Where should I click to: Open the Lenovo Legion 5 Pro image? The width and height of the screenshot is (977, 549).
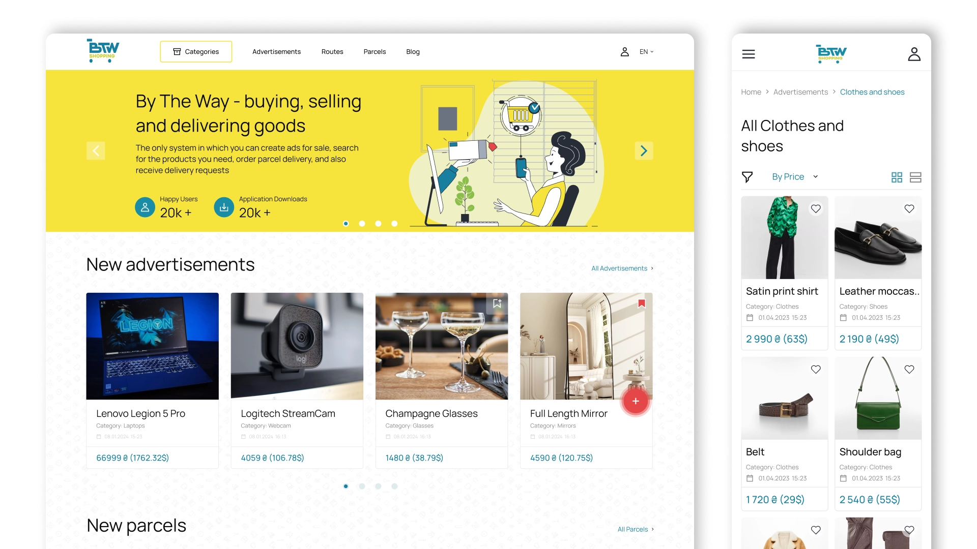tap(153, 346)
